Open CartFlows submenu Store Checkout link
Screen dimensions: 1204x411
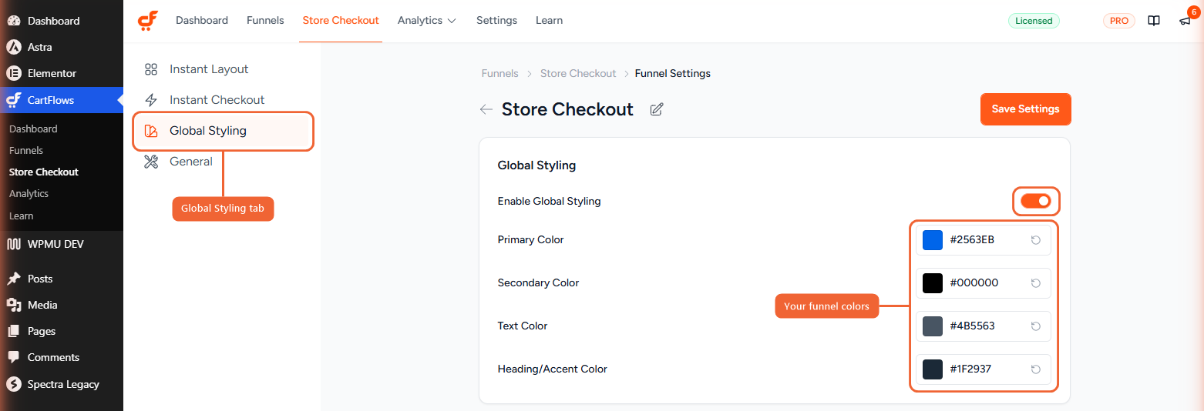click(44, 172)
